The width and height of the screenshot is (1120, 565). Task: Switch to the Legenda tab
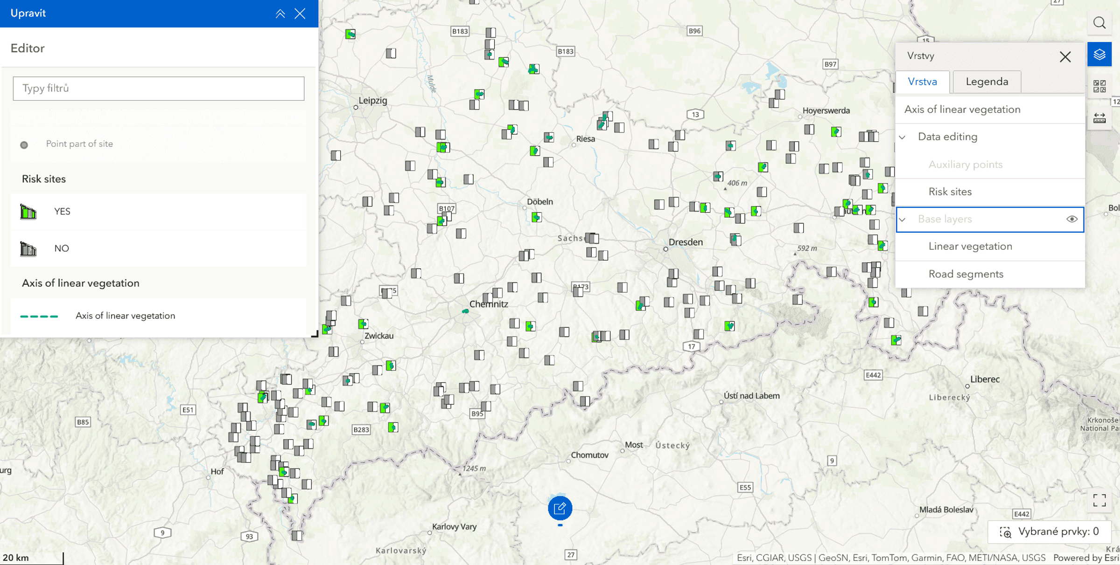(987, 82)
